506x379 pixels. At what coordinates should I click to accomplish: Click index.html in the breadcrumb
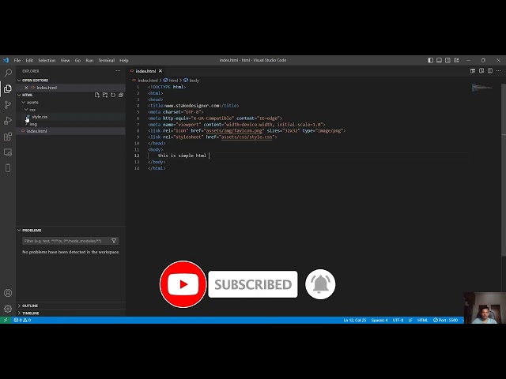coord(148,81)
